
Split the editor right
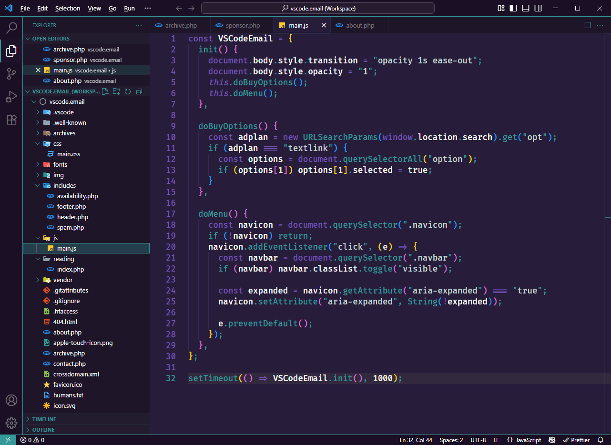[588, 25]
